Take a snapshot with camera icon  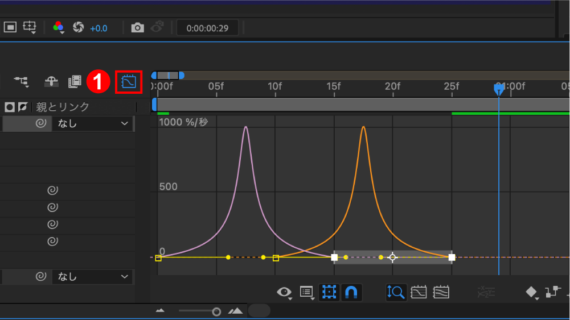tap(137, 28)
